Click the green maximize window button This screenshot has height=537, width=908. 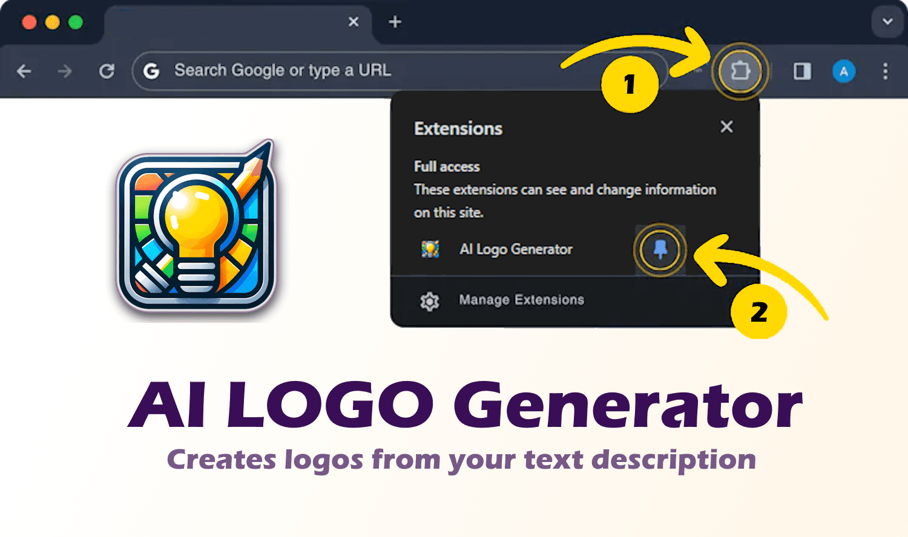click(x=76, y=22)
